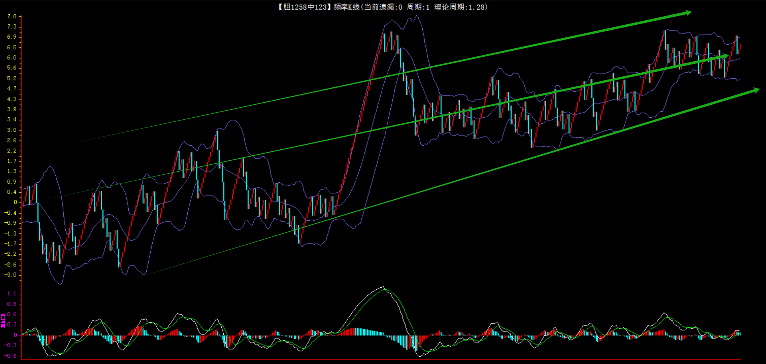The image size is (766, 364).
Task: Select the 5.2 tick on the Y axis
Action: point(12,78)
